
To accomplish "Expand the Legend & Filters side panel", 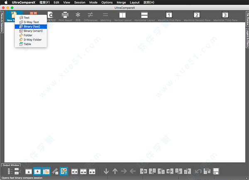I will point(247,38).
